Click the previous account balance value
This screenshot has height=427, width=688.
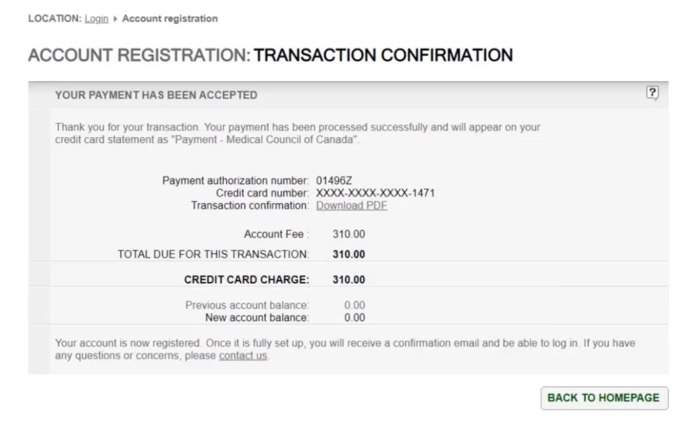click(x=354, y=305)
